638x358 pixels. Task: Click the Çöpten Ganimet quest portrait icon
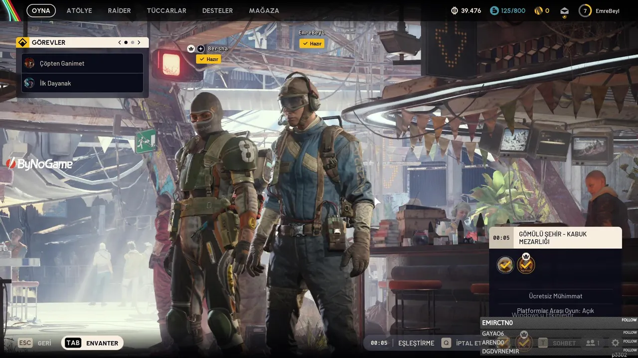point(29,63)
